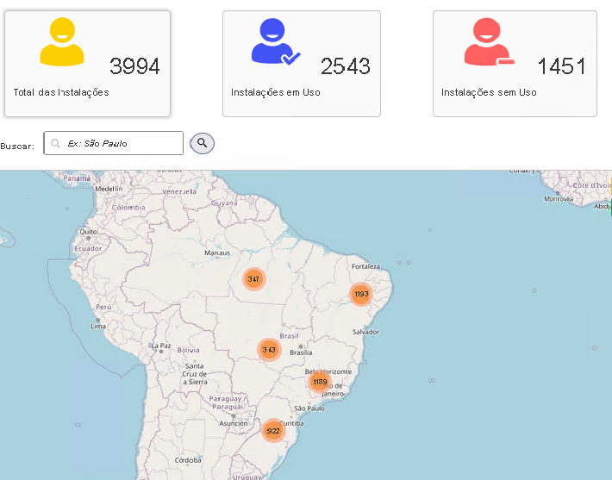Click the cluster marker left of Brasília
Viewport: 612px width, 480px height.
pos(269,350)
